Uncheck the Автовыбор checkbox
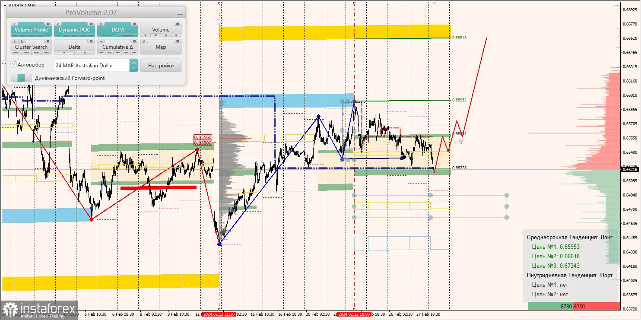The height and width of the screenshot is (320, 641). [x=14, y=64]
